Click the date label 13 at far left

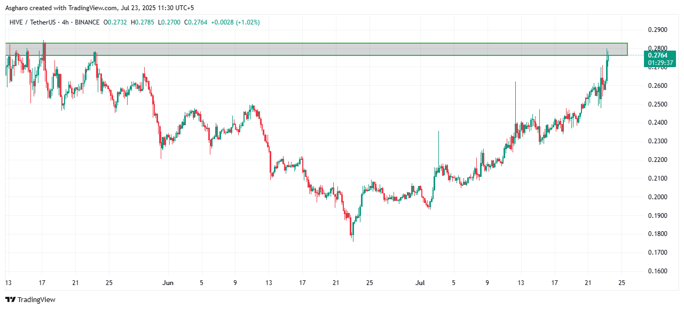(8, 282)
